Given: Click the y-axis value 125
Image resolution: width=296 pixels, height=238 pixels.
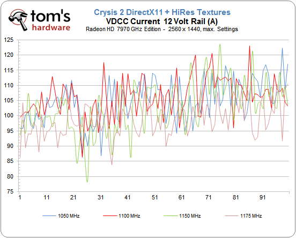Looking at the screenshot, I should point(9,40).
